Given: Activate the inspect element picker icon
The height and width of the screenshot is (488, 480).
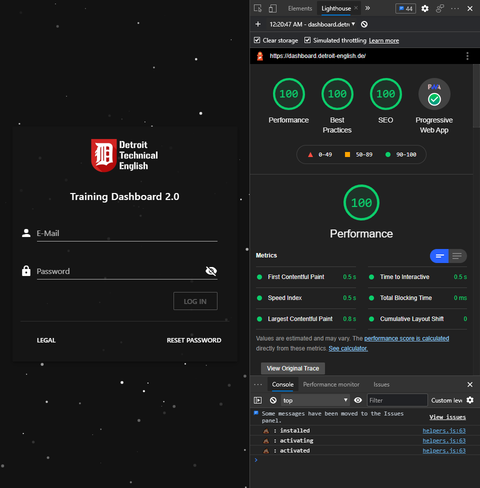Looking at the screenshot, I should point(257,8).
